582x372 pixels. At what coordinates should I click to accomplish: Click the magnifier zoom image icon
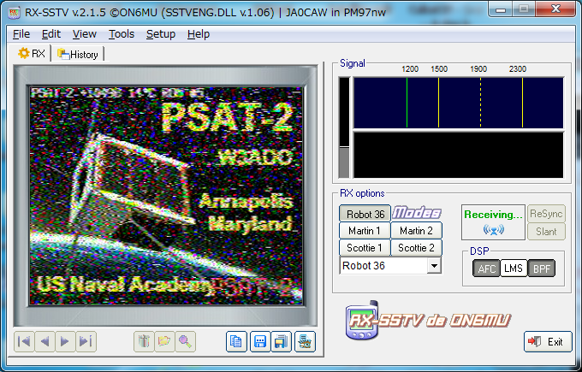(185, 341)
